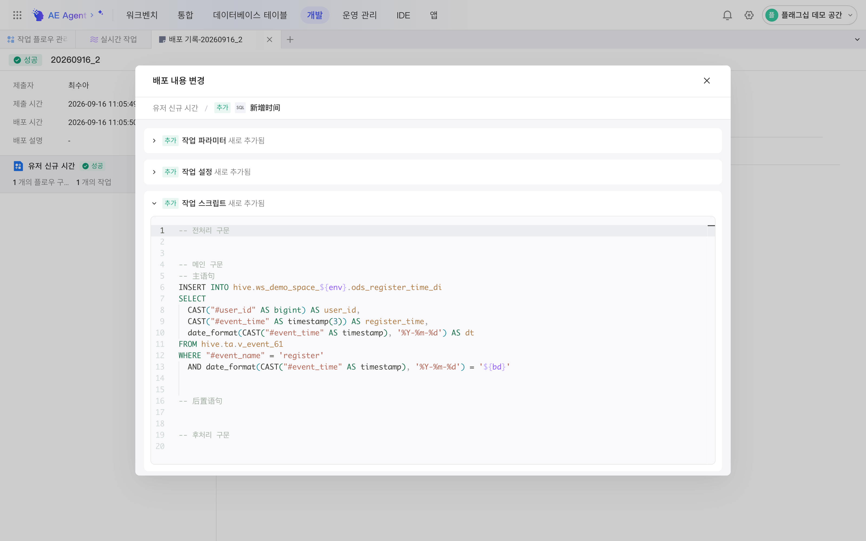Close the 배포 기록-20260916_2 tab

click(x=270, y=40)
